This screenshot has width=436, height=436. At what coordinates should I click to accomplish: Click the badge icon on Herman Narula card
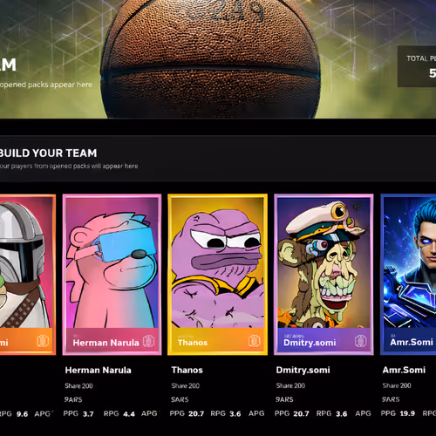pyautogui.click(x=148, y=341)
